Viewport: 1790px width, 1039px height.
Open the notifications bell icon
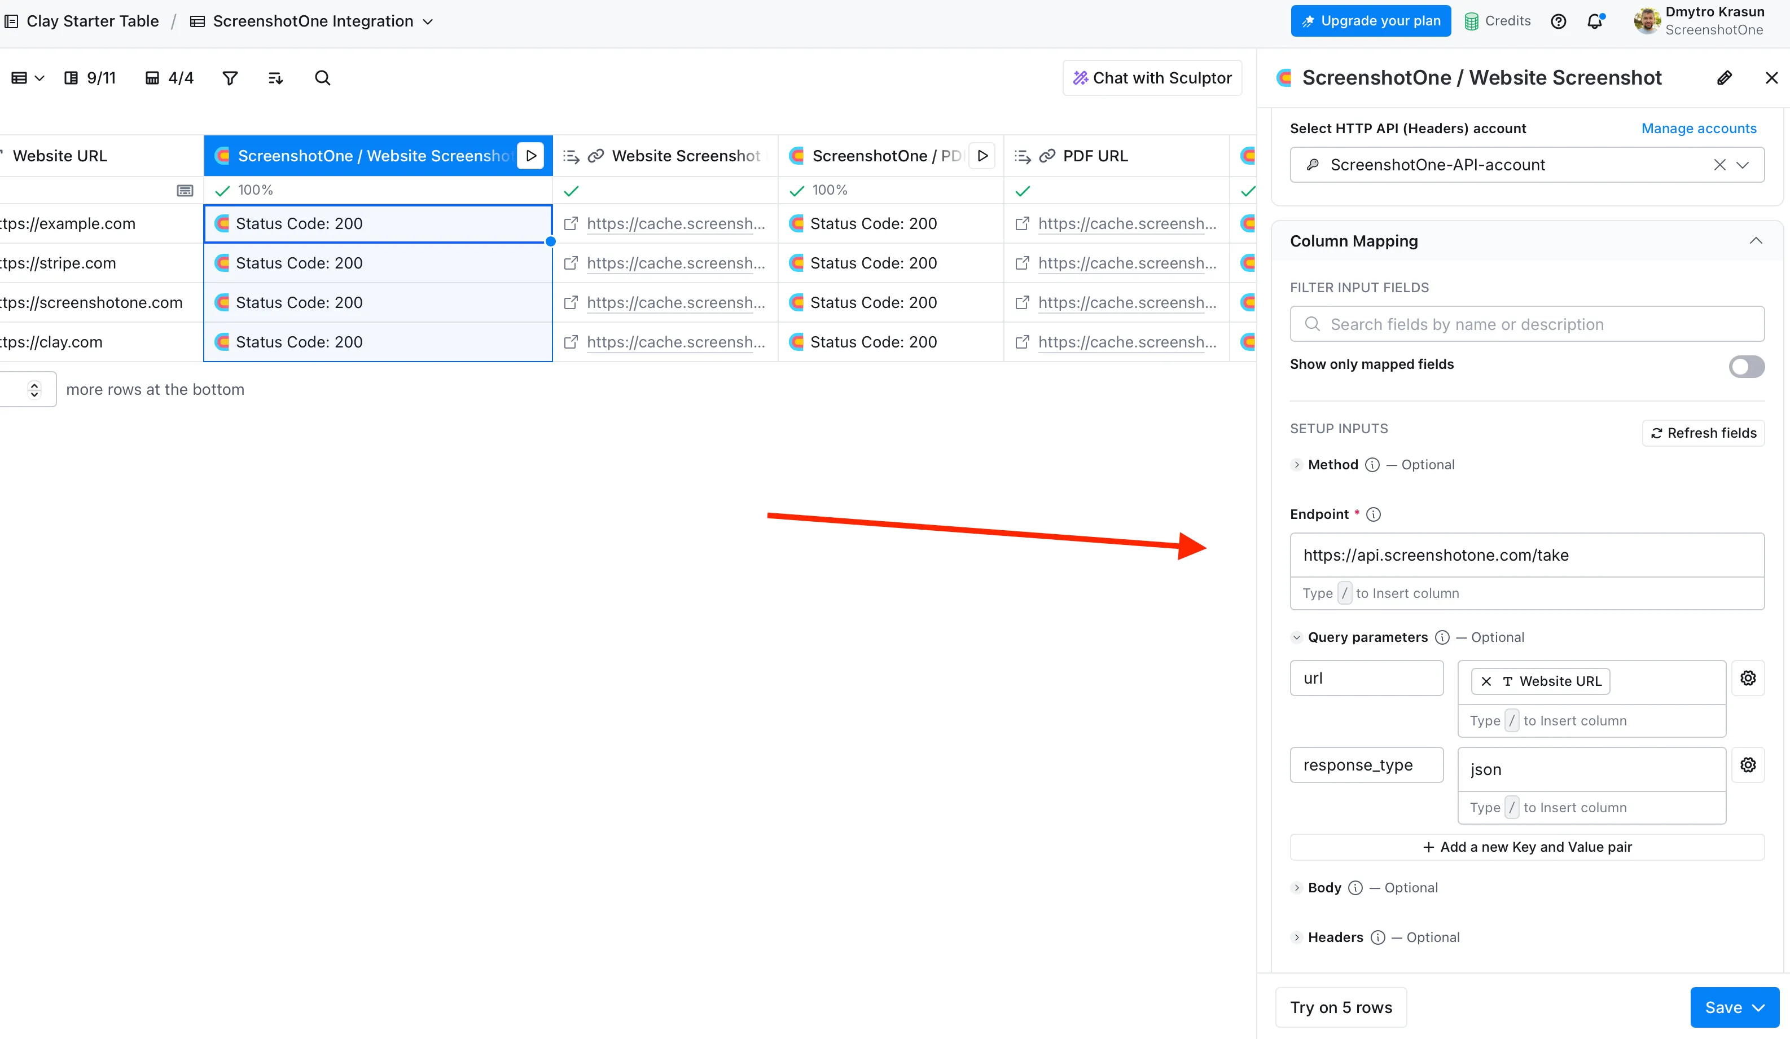(x=1595, y=21)
